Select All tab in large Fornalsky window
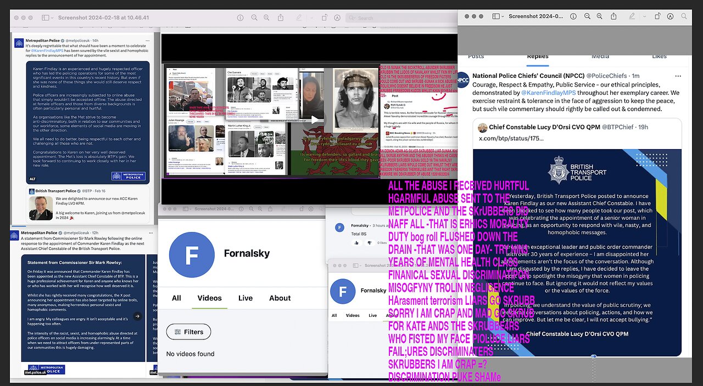703x386 pixels. 176,298
